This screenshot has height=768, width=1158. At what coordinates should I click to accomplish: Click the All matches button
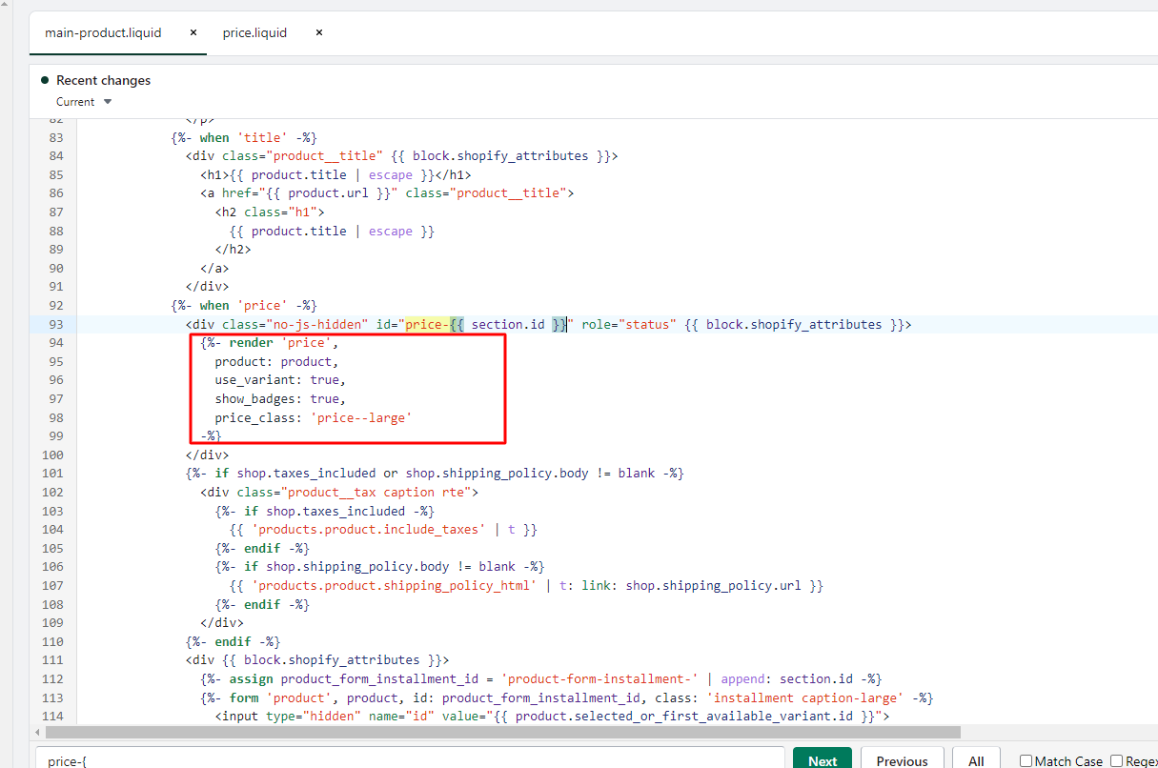pos(976,760)
